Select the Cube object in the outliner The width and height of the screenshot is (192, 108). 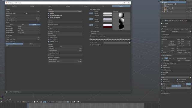167,10
